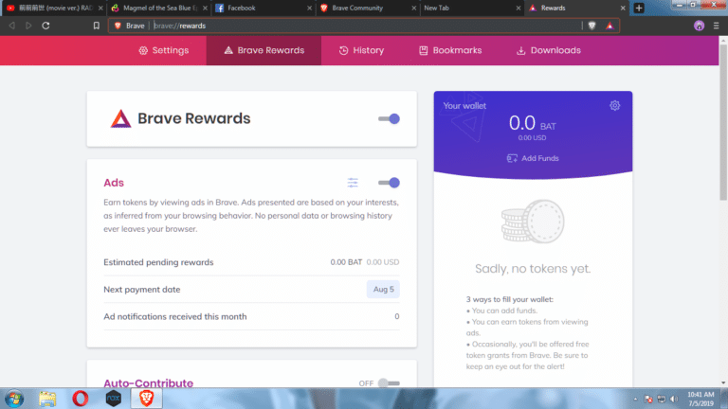Screen dimensions: 728x409
Task: Click the Auto-Contribute heading
Action: pos(148,383)
